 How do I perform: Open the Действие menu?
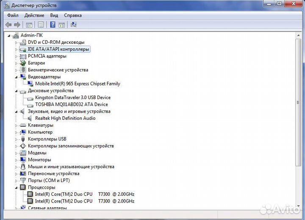(34, 15)
